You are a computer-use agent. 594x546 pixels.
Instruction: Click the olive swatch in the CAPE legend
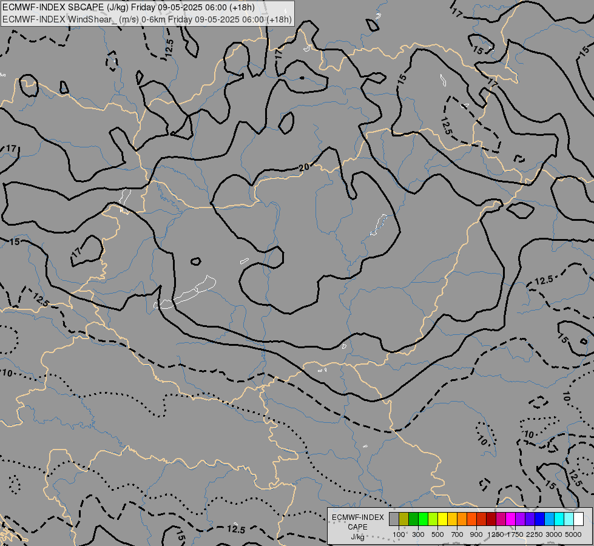click(x=404, y=519)
